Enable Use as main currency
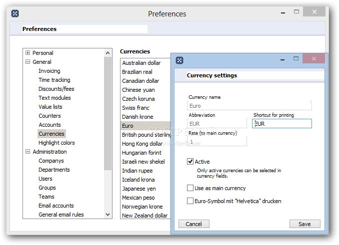The image size is (339, 245). click(x=190, y=188)
